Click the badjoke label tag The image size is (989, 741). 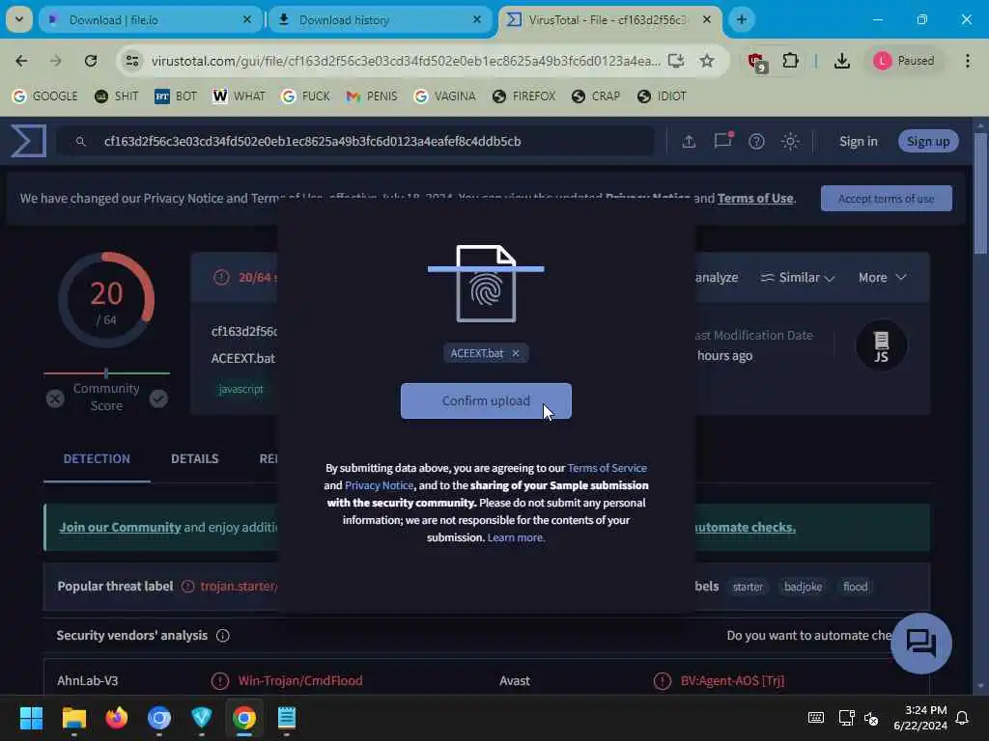[x=803, y=587]
